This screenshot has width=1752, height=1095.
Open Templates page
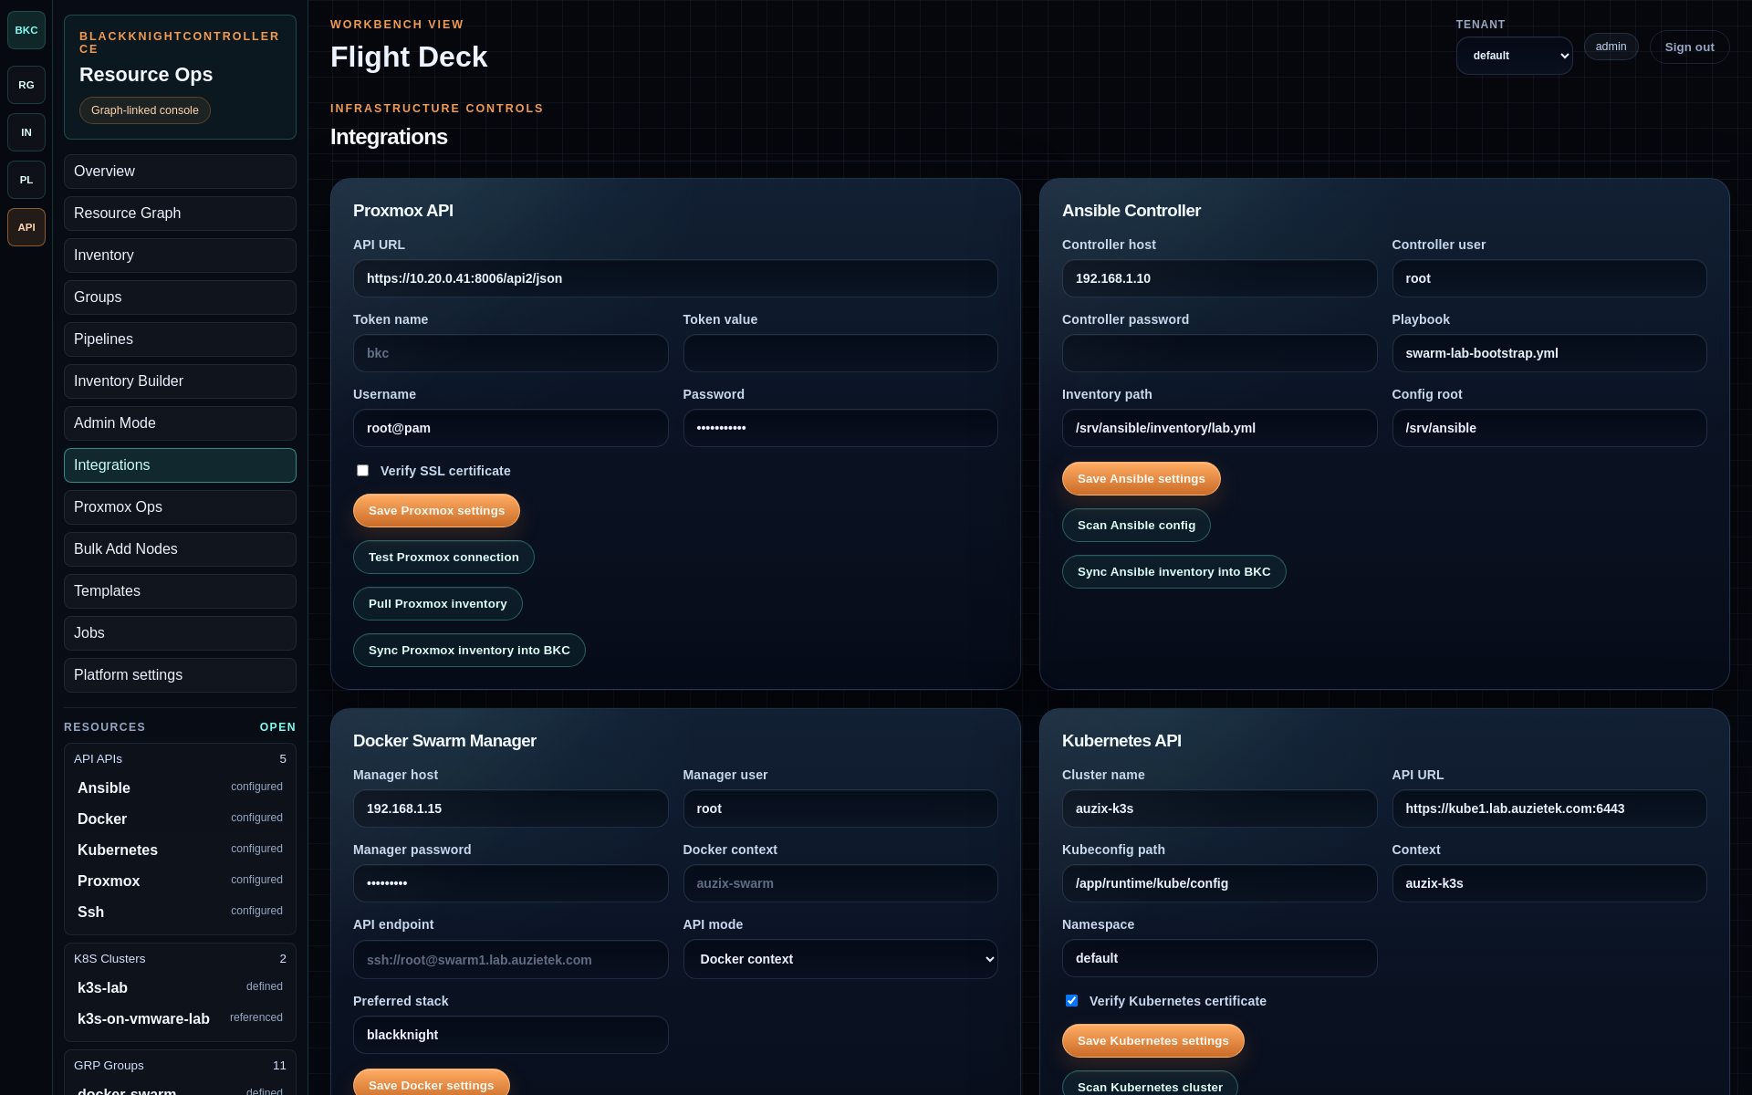[180, 591]
